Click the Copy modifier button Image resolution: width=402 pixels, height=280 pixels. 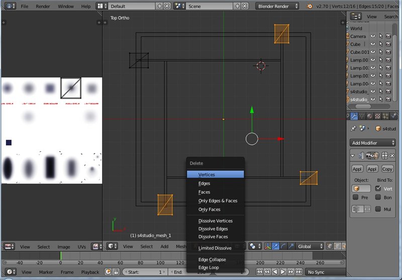(x=387, y=169)
